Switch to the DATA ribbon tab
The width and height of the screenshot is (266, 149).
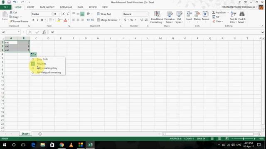click(80, 7)
